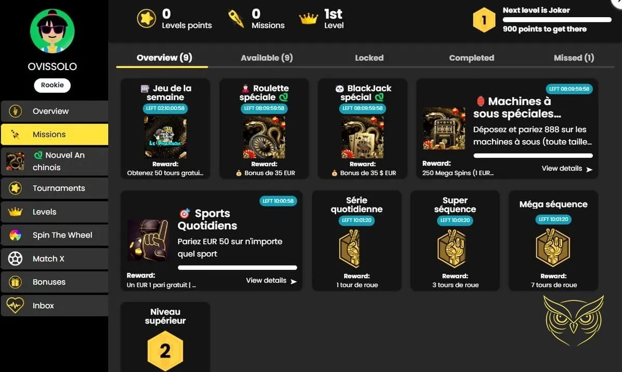Click the level 1 hexagon badge
Screen dimensions: 622x372
[484, 20]
